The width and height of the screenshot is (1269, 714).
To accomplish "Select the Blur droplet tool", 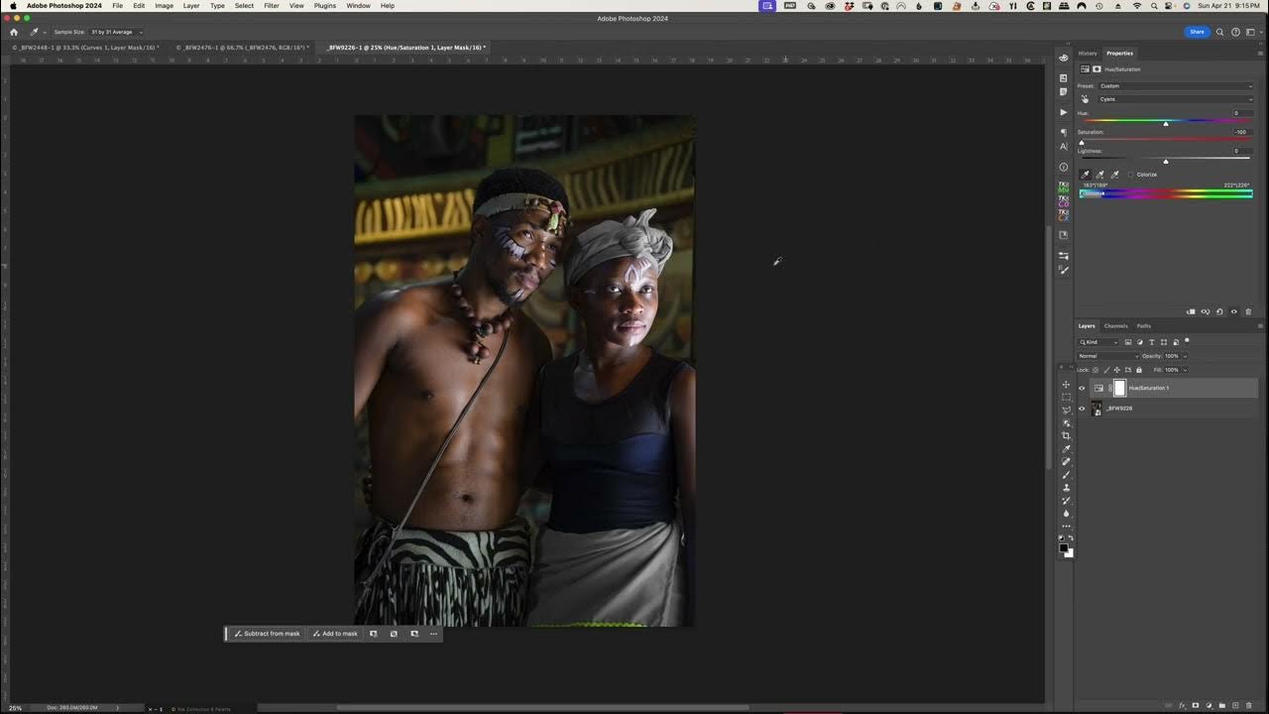I will point(1066,513).
